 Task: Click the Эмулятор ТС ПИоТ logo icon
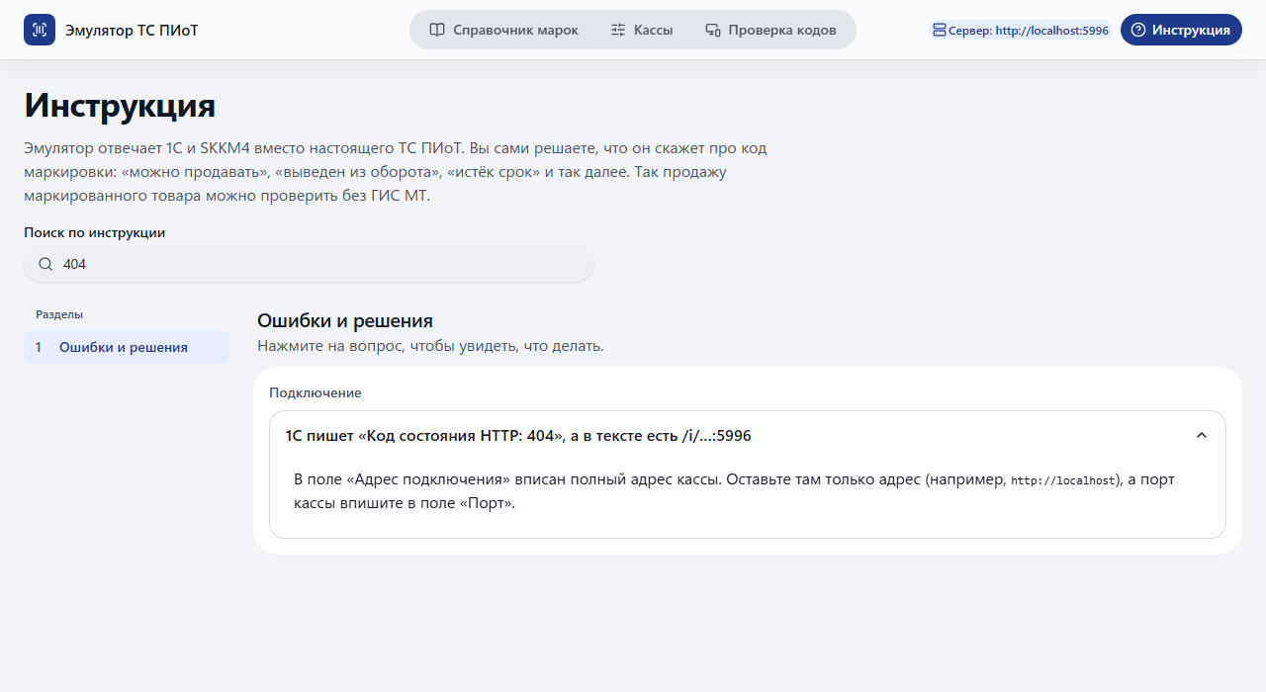[x=40, y=30]
